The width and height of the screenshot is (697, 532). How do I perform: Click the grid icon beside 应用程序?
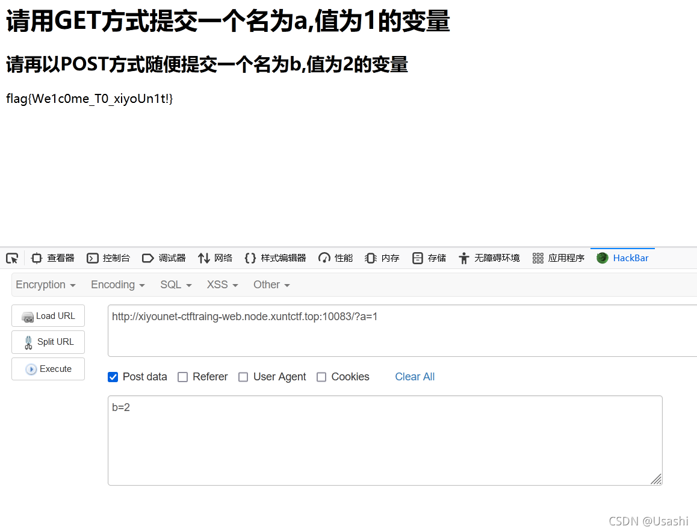coord(538,258)
